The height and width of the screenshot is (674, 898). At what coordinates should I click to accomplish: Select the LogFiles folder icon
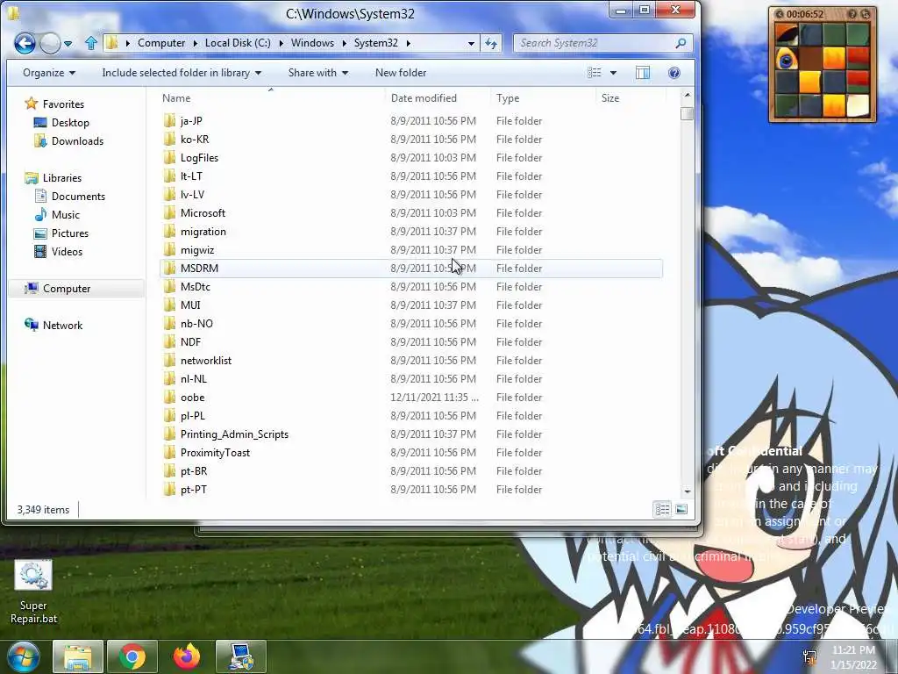169,158
